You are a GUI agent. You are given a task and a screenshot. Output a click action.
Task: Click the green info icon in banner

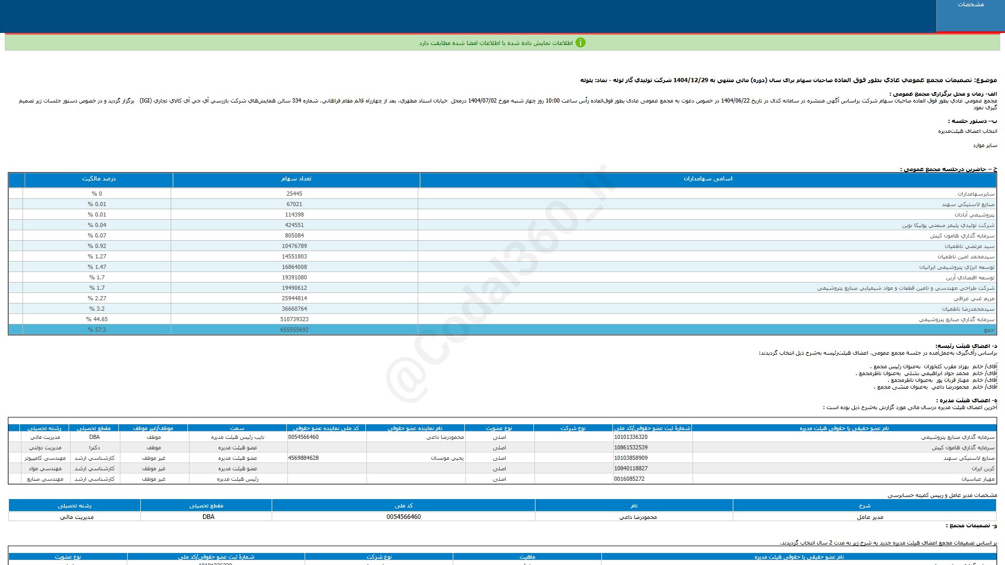[x=580, y=43]
